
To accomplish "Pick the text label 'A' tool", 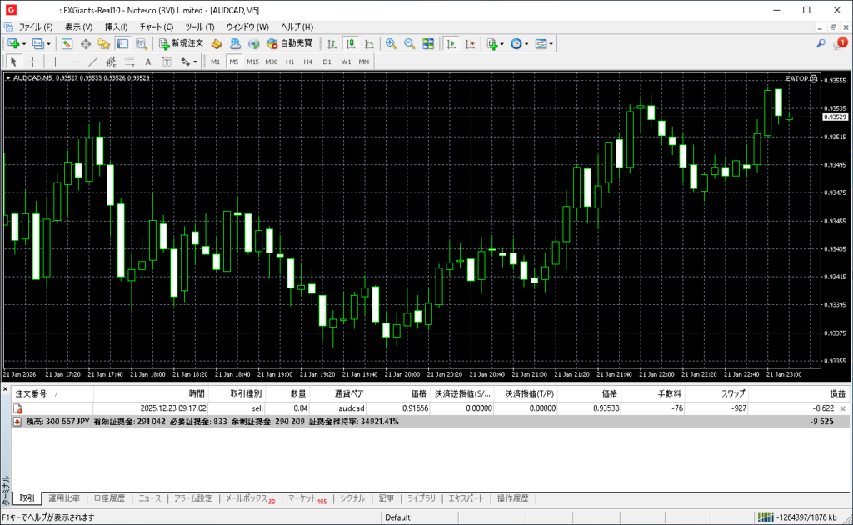I will pos(148,62).
